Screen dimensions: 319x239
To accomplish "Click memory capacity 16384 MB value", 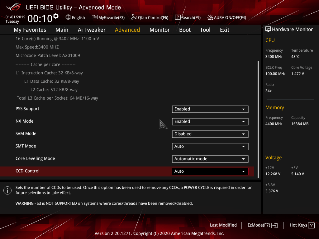I will coord(300,124).
